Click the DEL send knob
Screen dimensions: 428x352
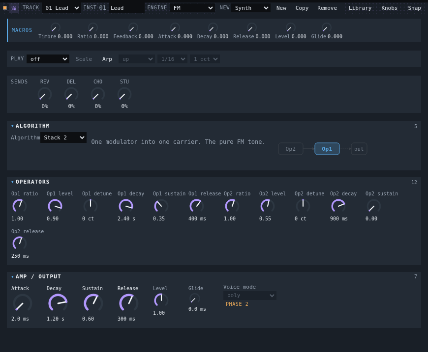pyautogui.click(x=71, y=94)
